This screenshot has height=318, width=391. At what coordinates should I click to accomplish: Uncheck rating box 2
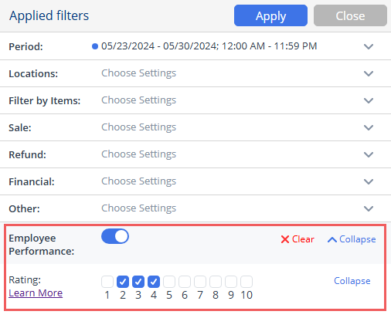pyautogui.click(x=123, y=282)
